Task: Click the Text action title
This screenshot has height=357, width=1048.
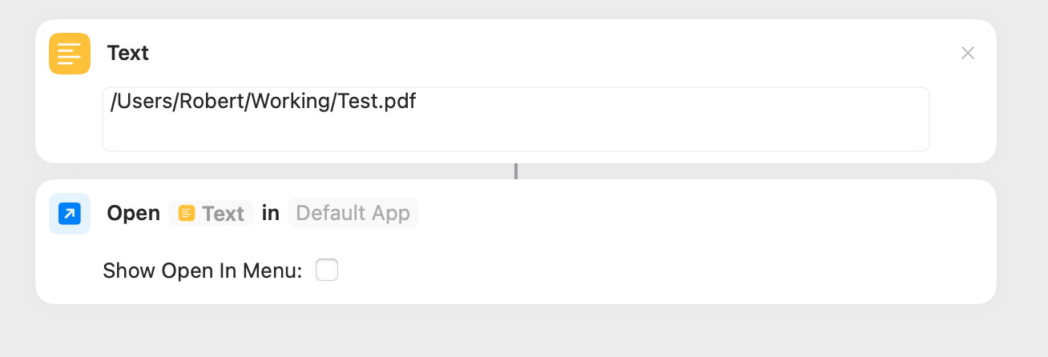Action: (128, 54)
